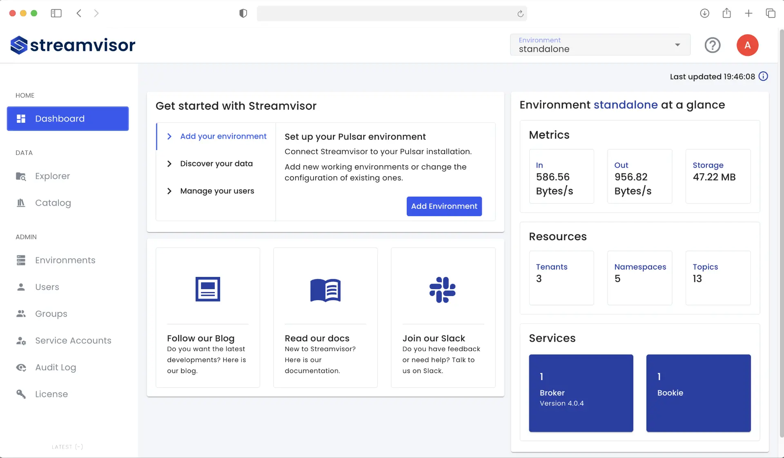Screen dimensions: 784x458
Task: Open the user avatar A menu
Action: click(747, 45)
